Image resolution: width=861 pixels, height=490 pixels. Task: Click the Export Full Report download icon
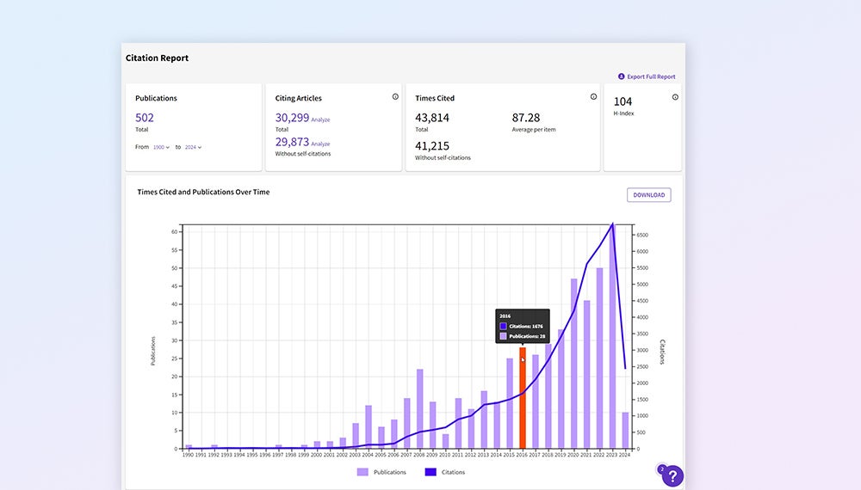tap(622, 77)
